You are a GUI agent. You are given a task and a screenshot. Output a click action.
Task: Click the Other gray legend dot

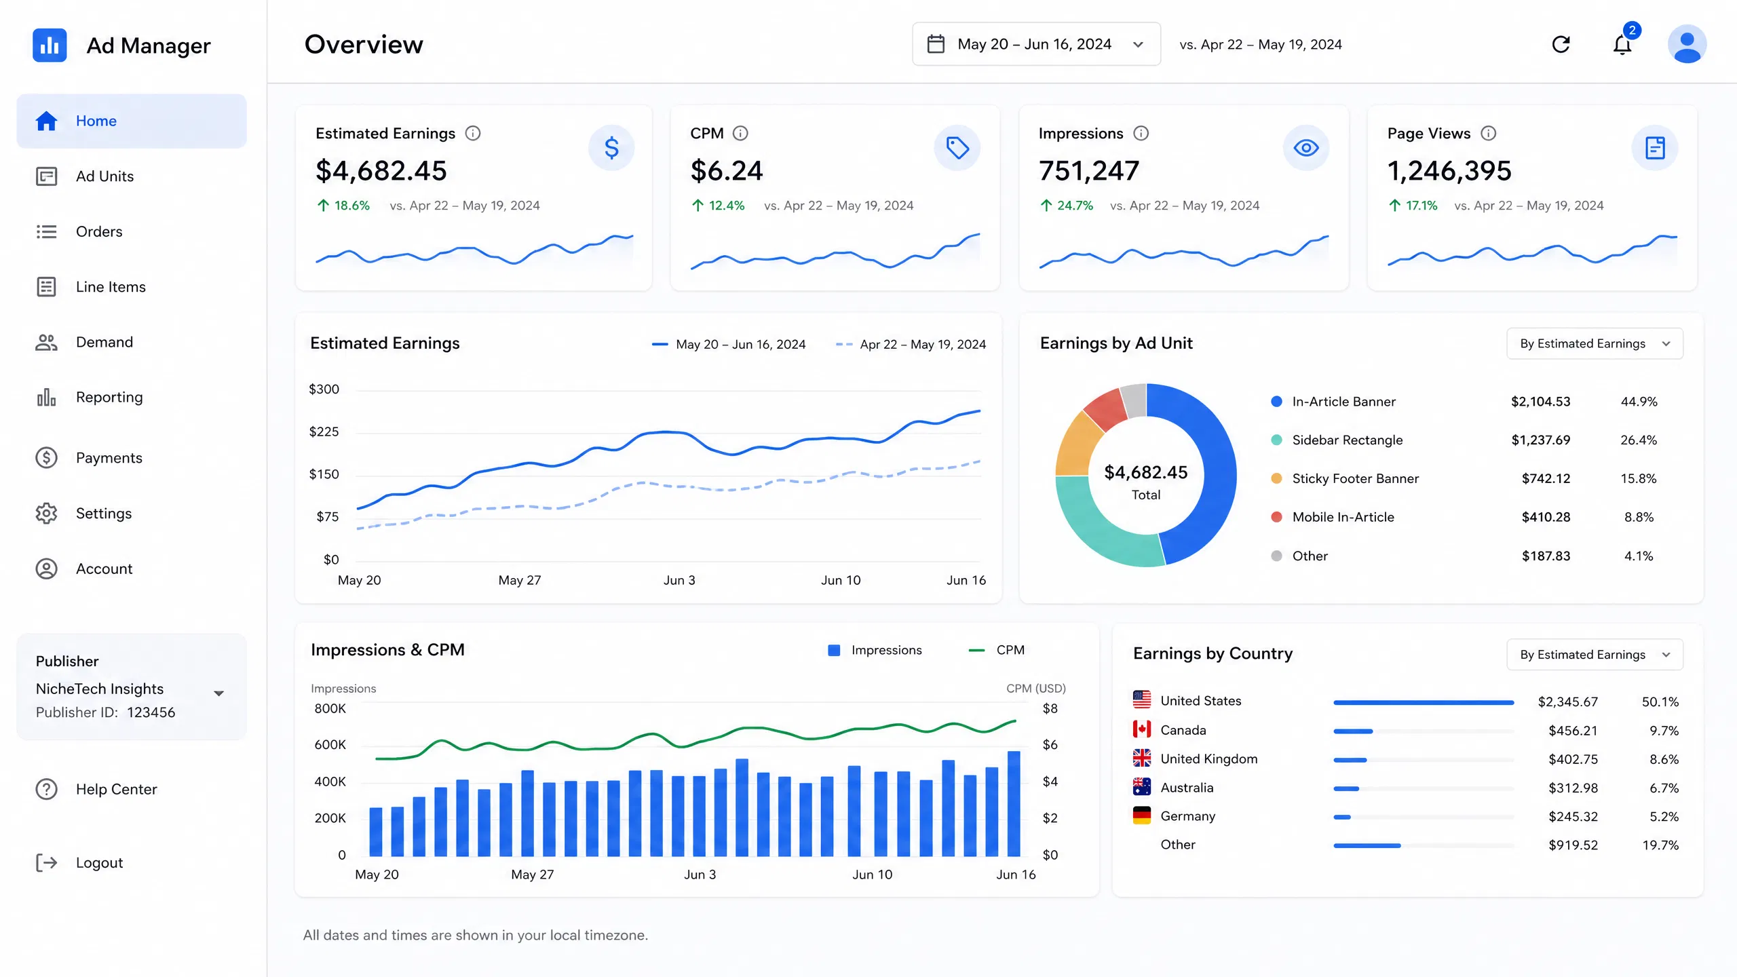pos(1276,556)
